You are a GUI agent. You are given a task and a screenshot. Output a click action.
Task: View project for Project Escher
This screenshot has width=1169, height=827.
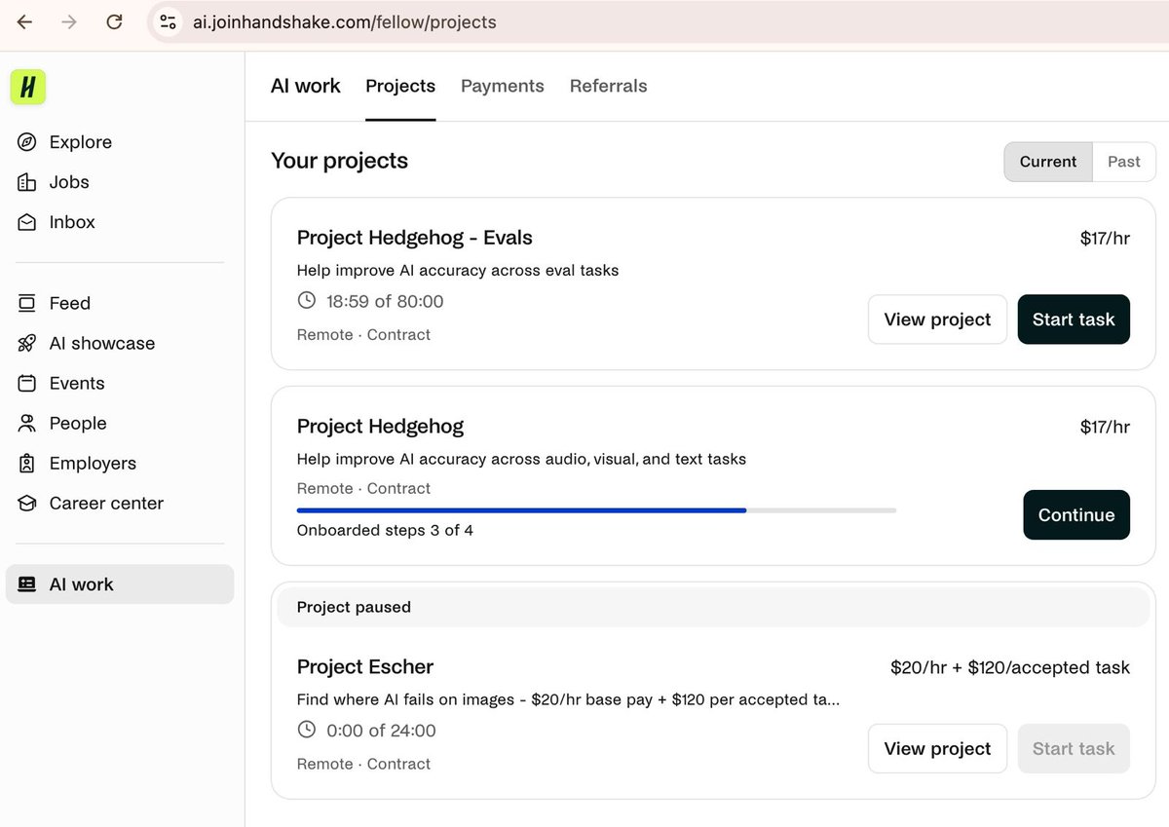(x=937, y=749)
